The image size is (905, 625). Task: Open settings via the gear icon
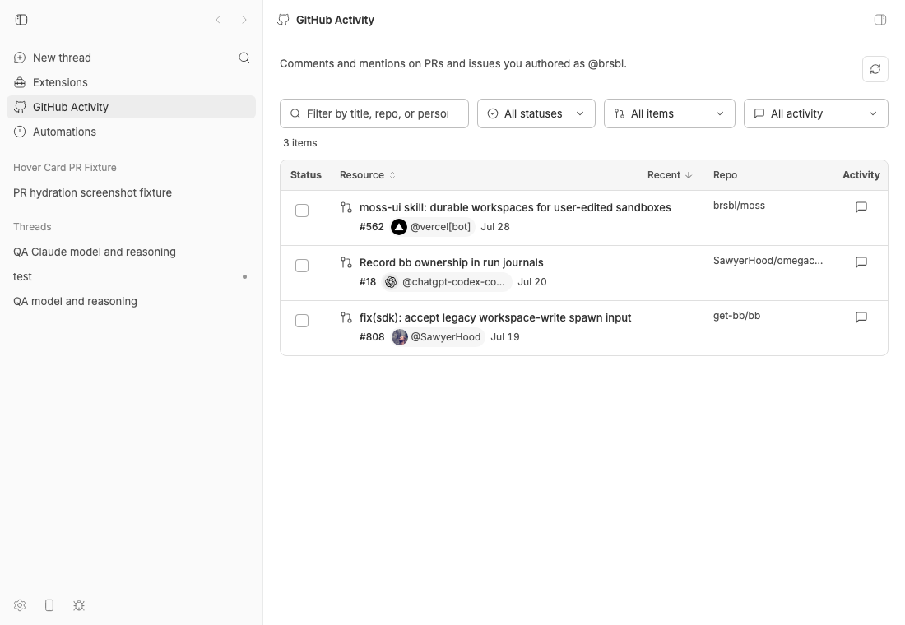pyautogui.click(x=20, y=605)
